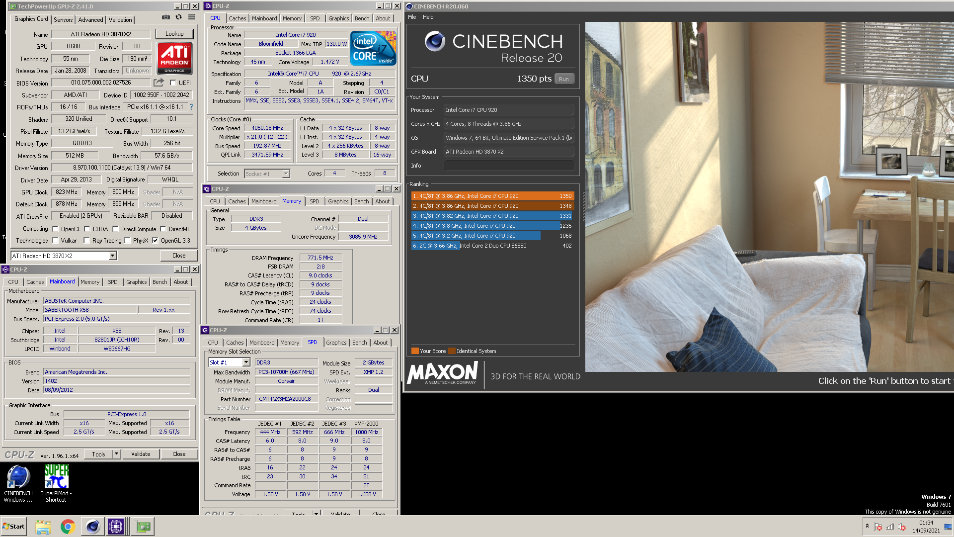Open Advanced tab in GPU-Z
This screenshot has height=537, width=954.
pos(90,19)
